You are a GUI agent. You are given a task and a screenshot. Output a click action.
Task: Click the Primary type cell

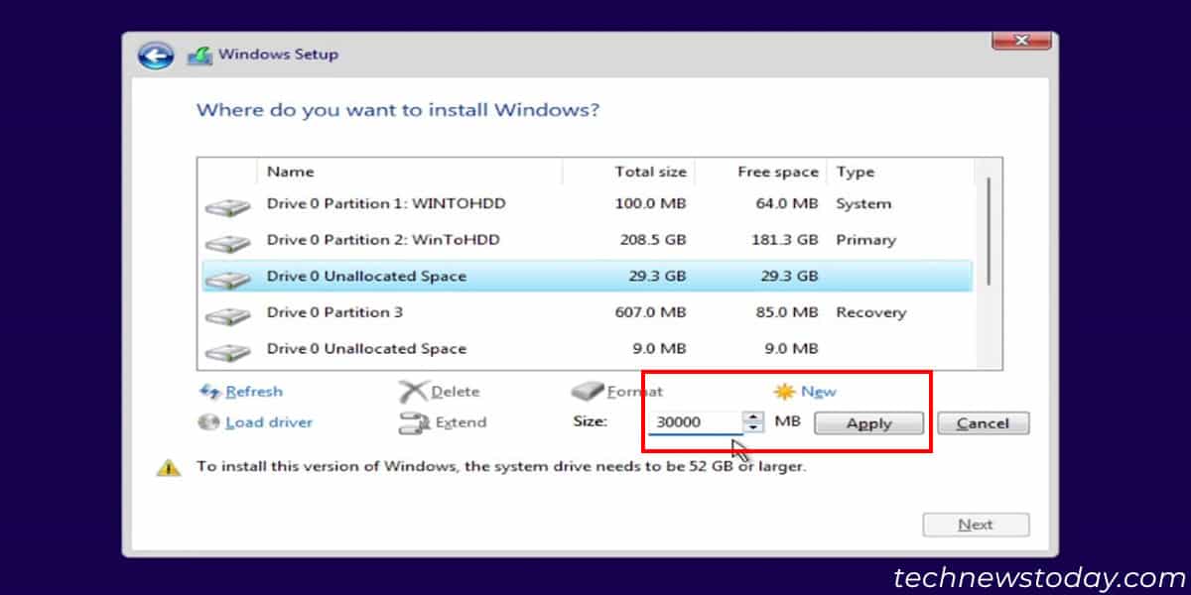coord(865,240)
